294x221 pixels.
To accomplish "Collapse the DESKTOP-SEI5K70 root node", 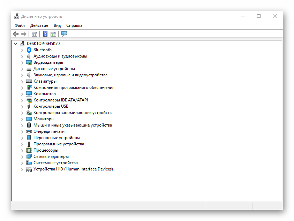I will tap(16, 44).
